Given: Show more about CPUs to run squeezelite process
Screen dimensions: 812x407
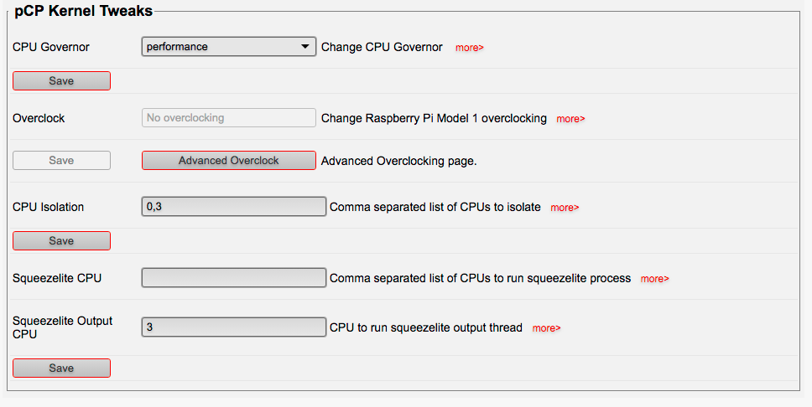Looking at the screenshot, I should point(654,279).
